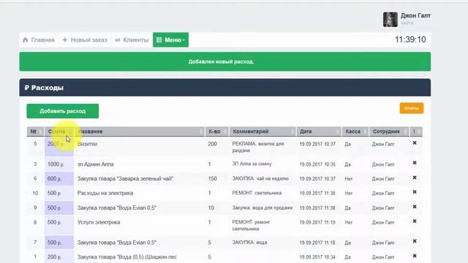Click Нет in the Заварка зеленый чай row
468x263 pixels.
point(349,179)
